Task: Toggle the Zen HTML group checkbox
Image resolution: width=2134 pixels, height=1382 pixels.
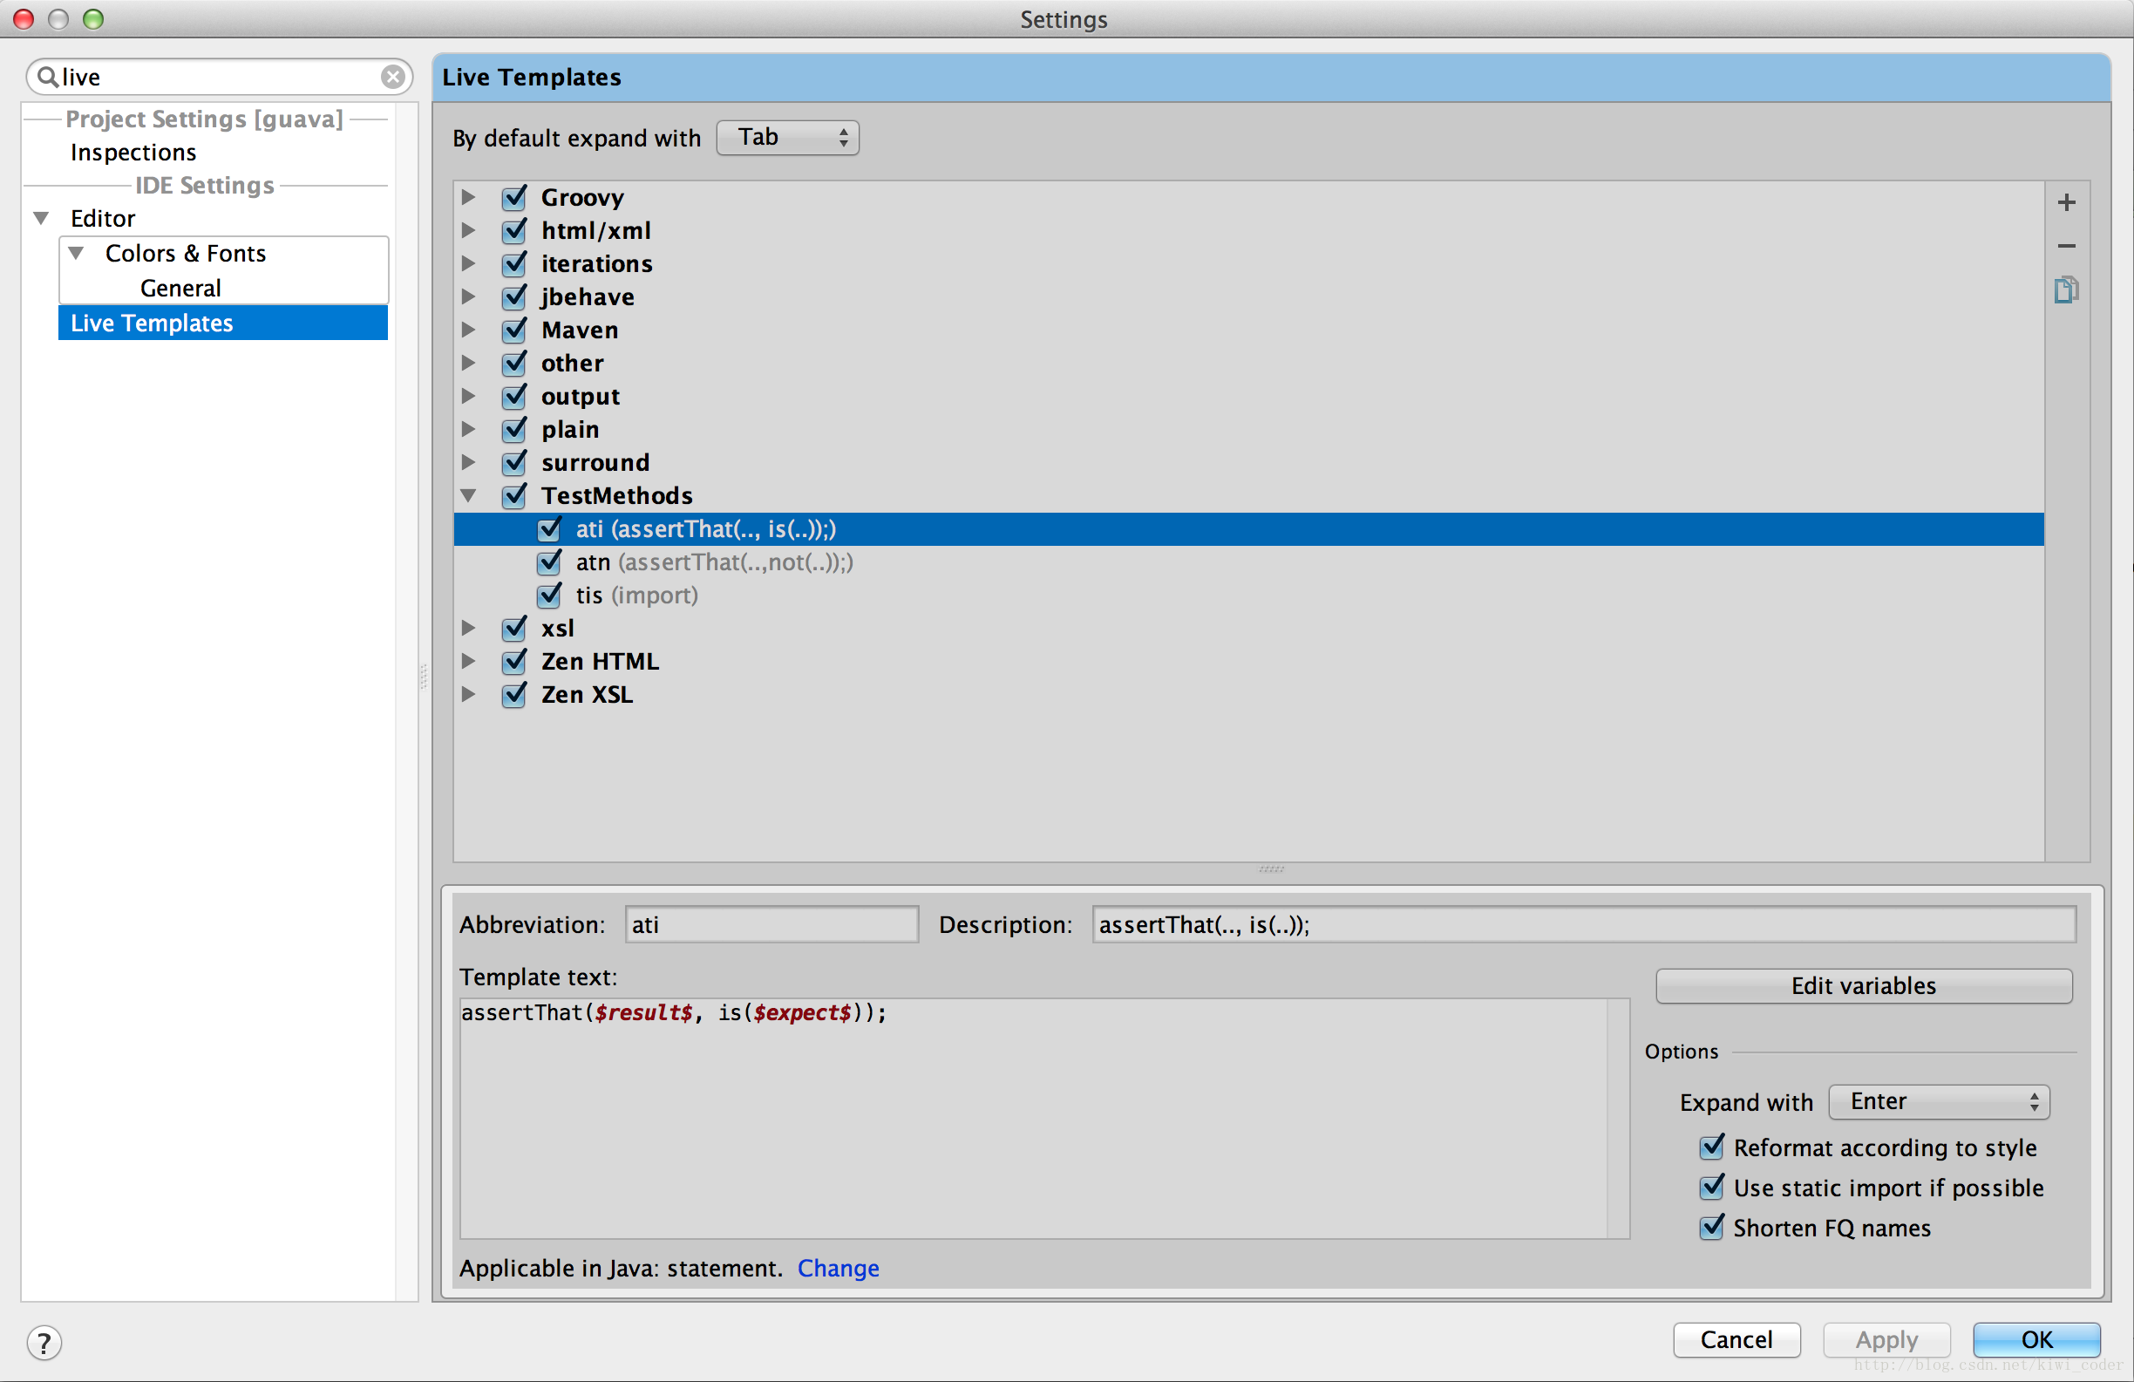Action: tap(514, 661)
